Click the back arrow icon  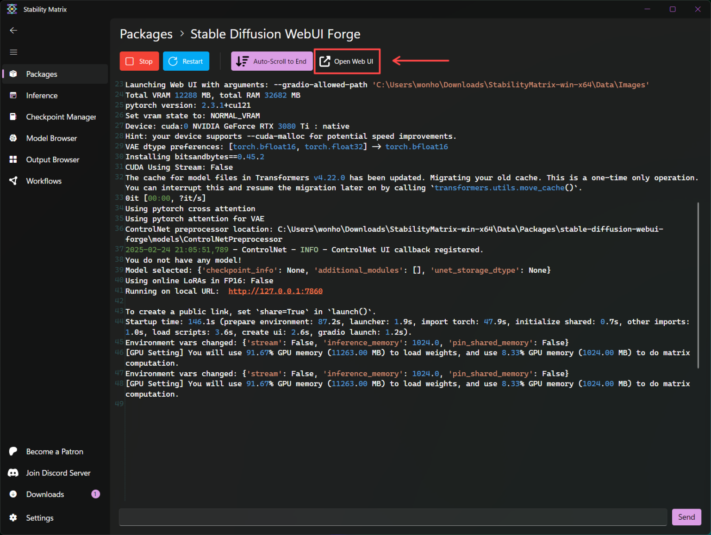tap(13, 31)
